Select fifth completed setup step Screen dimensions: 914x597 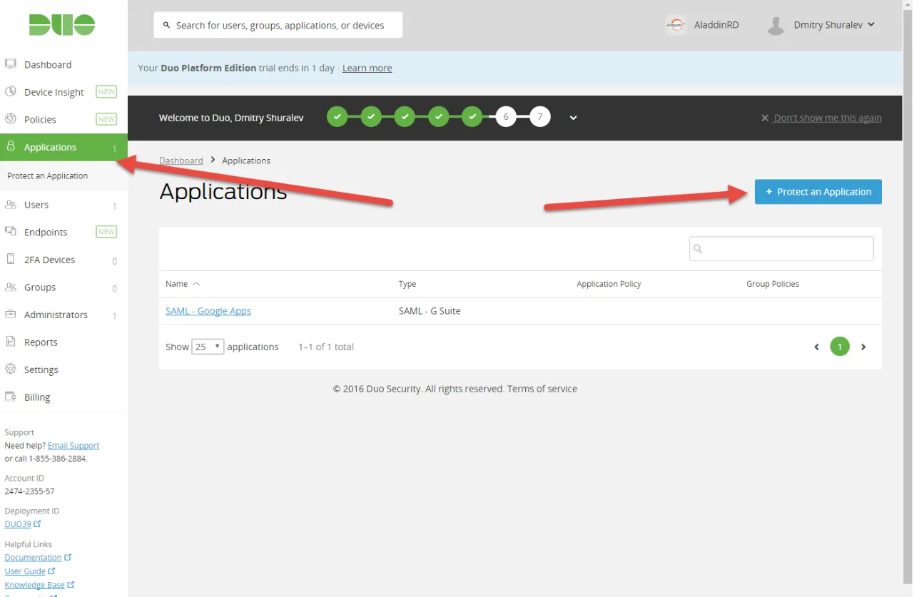(472, 116)
